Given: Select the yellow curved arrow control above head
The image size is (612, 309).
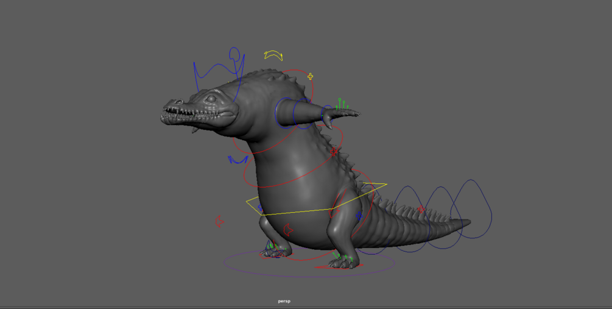Looking at the screenshot, I should (273, 54).
